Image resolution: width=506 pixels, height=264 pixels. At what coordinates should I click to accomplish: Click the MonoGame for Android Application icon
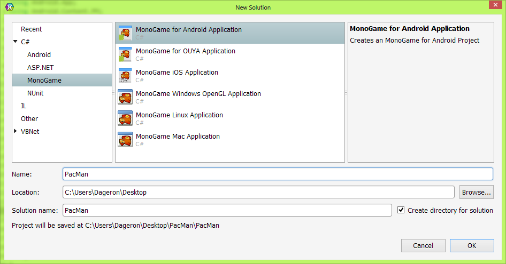(125, 33)
